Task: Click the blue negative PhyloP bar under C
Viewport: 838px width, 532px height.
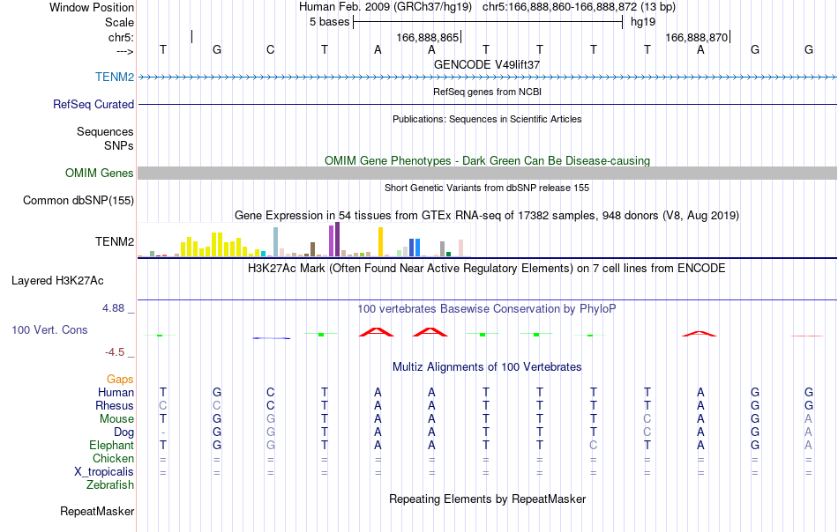Action: [x=272, y=337]
